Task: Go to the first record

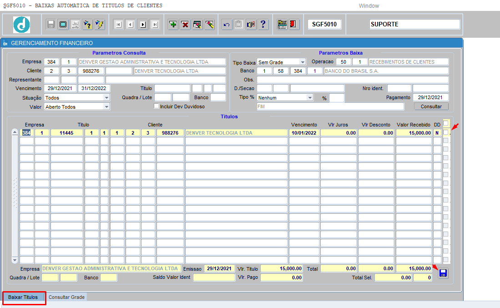Action: (x=119, y=25)
